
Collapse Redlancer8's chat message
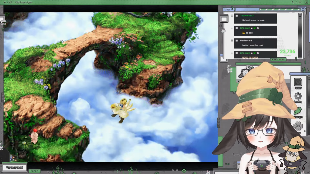click(232, 40)
